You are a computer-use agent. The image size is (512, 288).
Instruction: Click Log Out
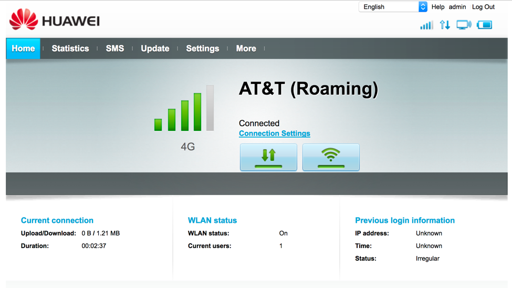coord(483,7)
